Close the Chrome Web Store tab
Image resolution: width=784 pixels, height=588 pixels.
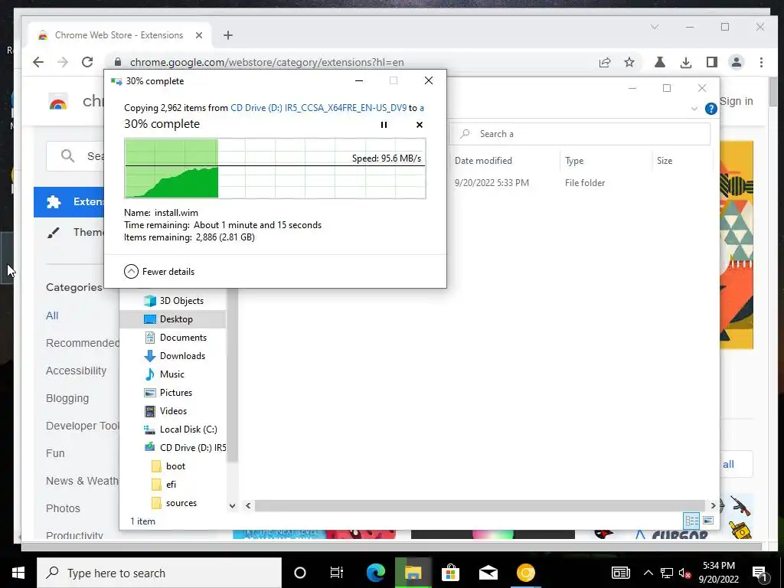tap(198, 35)
